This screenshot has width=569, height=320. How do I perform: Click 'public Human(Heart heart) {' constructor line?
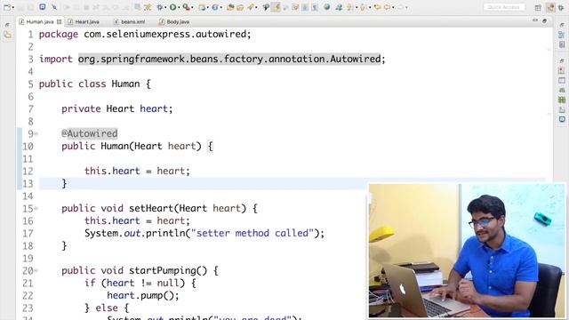[x=138, y=146]
